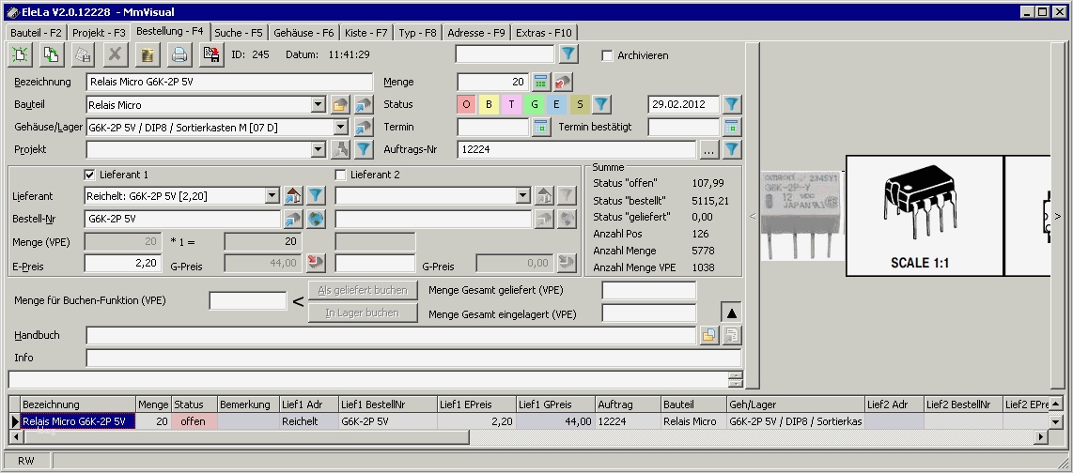
Task: Jump to the Gehäuse/Lager arrow chip icon
Action: 364,127
